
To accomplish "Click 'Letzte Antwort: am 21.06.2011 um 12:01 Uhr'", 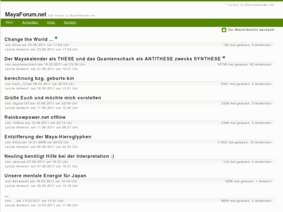I will [42, 69].
